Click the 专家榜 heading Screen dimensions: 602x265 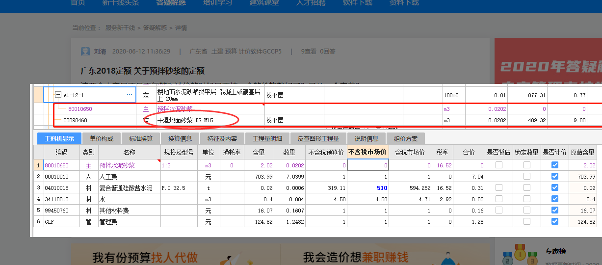coord(555,251)
